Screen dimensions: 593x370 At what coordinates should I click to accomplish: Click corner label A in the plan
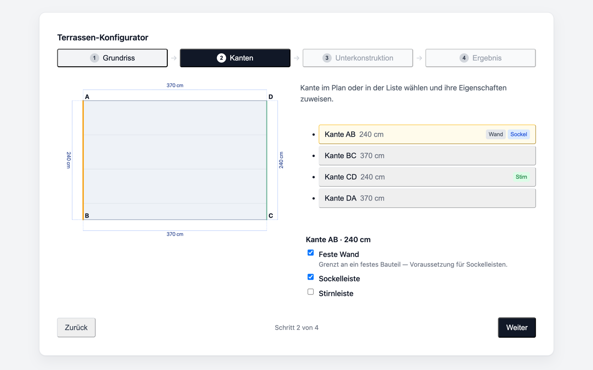87,97
